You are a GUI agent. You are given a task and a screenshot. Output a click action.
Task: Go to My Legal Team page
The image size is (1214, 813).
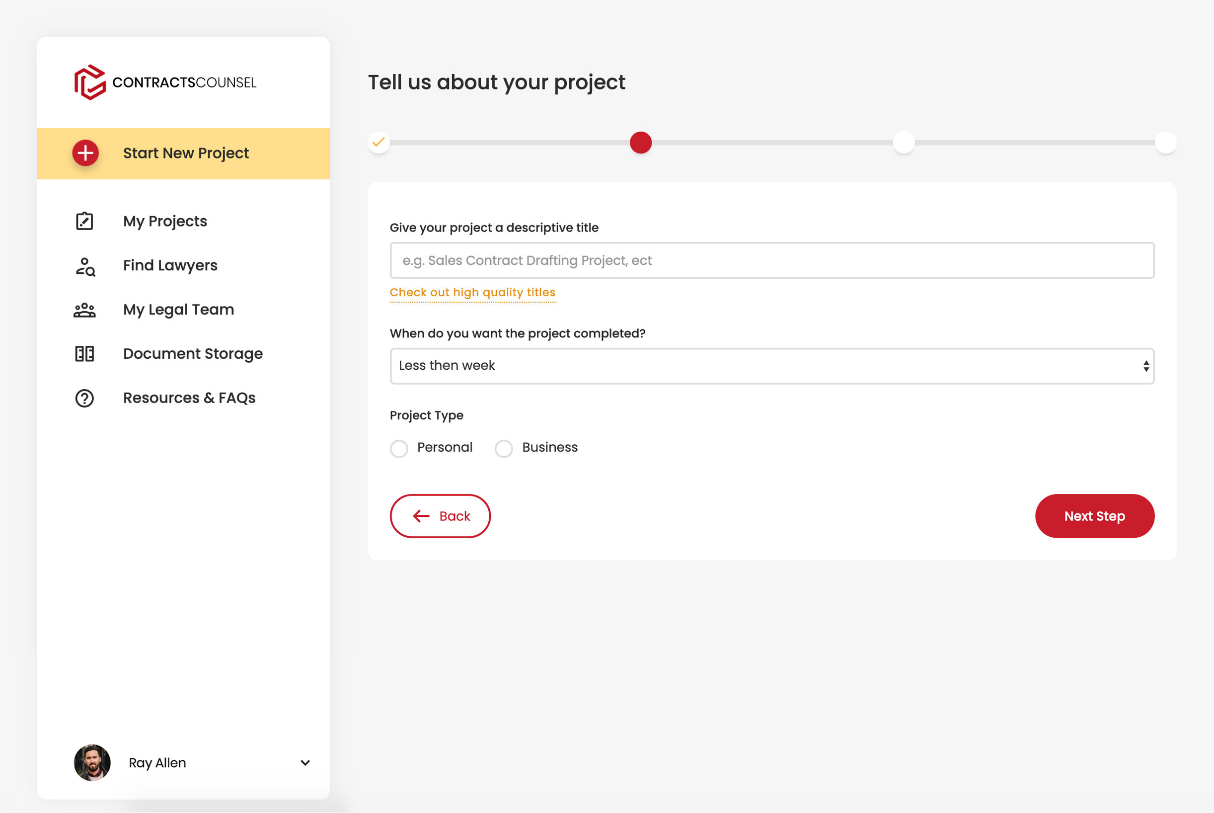(178, 310)
